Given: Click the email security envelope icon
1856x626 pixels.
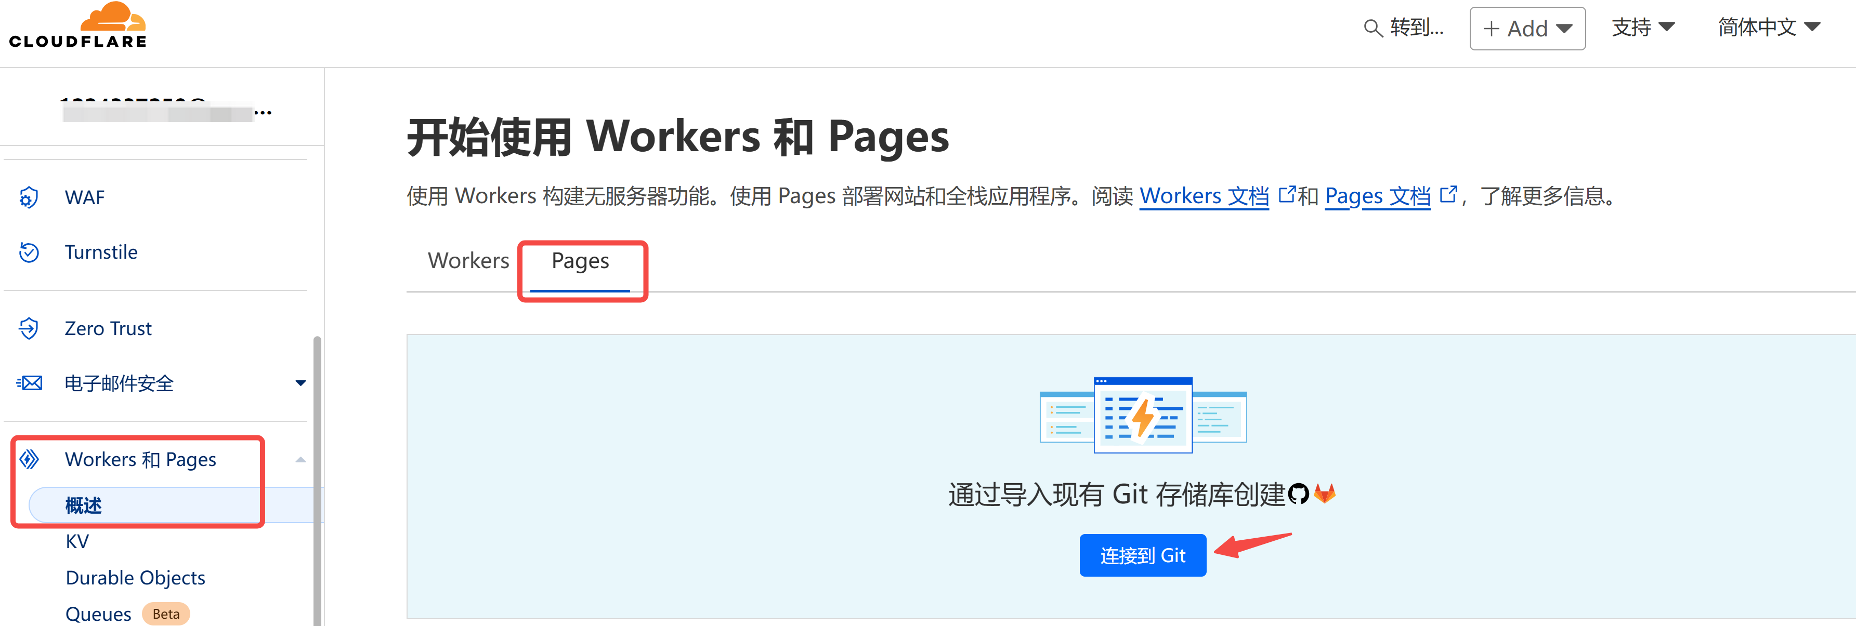Looking at the screenshot, I should click(x=29, y=383).
